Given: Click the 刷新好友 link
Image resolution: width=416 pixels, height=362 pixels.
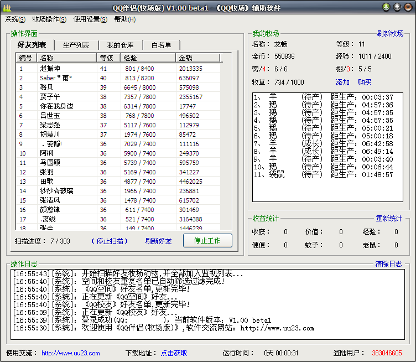Looking at the screenshot, I should click(158, 241).
